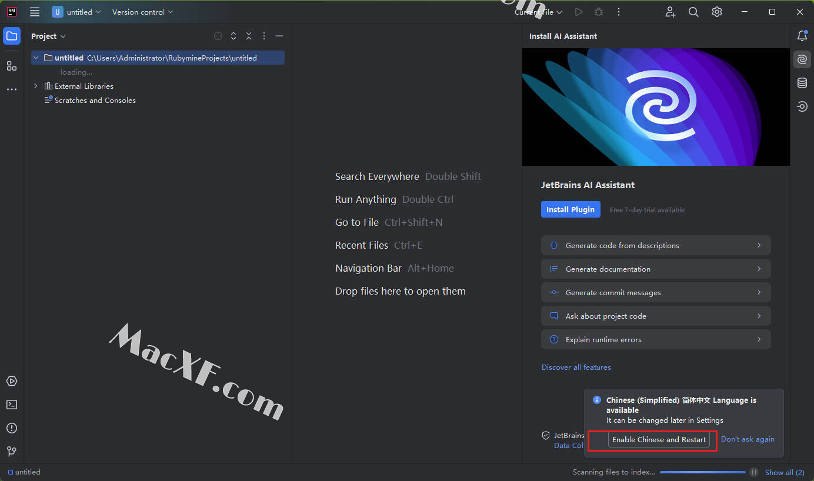Click Install Plugin button

571,209
